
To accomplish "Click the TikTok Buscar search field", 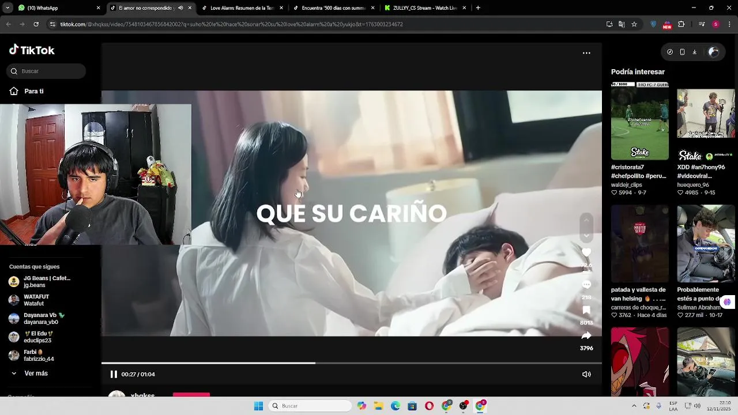I will [x=46, y=71].
